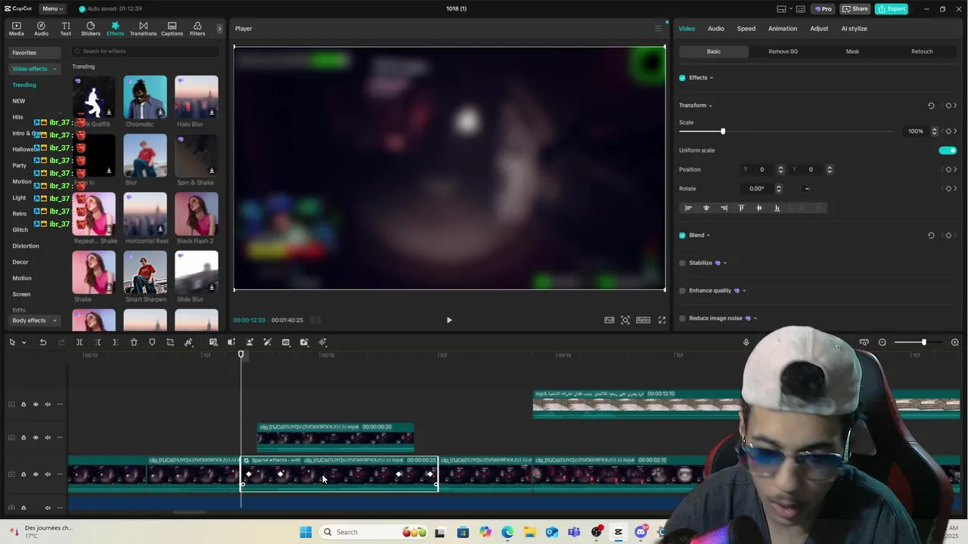Open player Ratio settings

point(643,320)
